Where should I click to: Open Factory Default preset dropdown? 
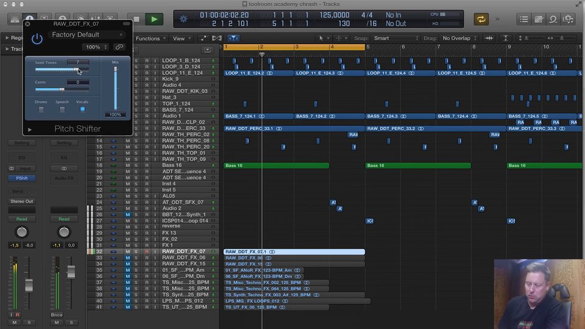87,35
